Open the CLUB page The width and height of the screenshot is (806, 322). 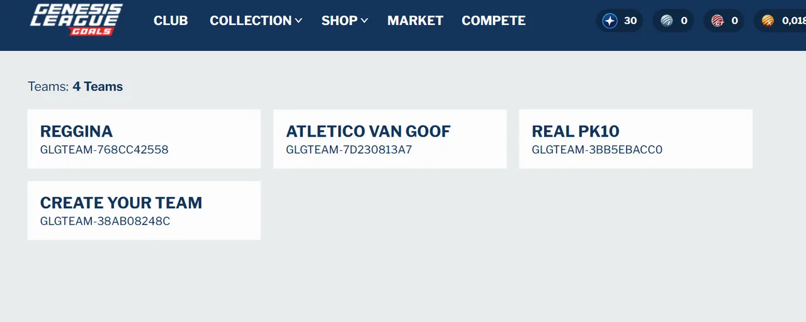pyautogui.click(x=171, y=21)
